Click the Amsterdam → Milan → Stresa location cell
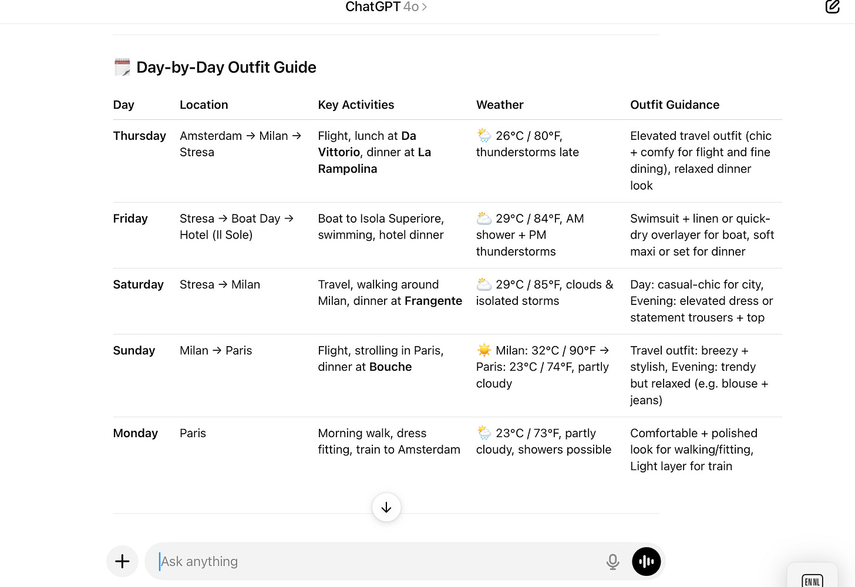 tap(241, 144)
